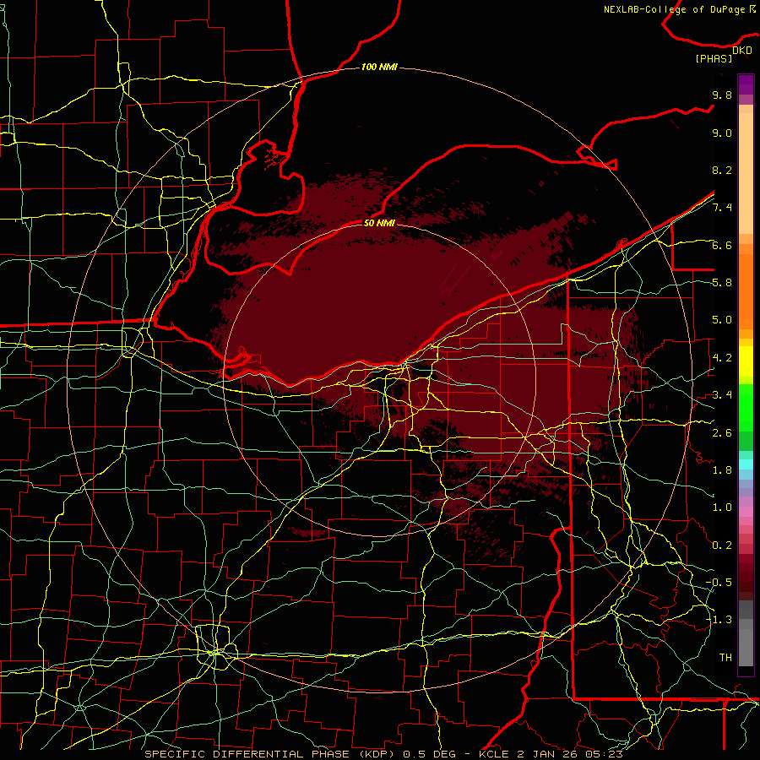Screen dimensions: 760x760
Task: Click the 5.0 value on the scale
Action: (x=722, y=320)
